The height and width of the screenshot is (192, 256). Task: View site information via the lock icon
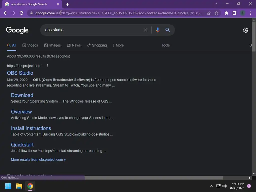click(31, 13)
